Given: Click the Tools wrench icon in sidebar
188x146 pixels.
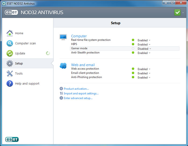Looking at the screenshot, I should click(x=10, y=73).
